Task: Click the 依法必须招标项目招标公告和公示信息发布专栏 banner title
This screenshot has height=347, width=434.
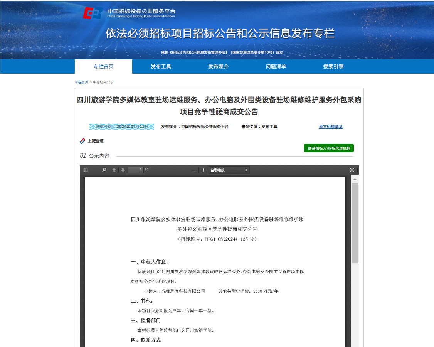Action: pyautogui.click(x=220, y=34)
